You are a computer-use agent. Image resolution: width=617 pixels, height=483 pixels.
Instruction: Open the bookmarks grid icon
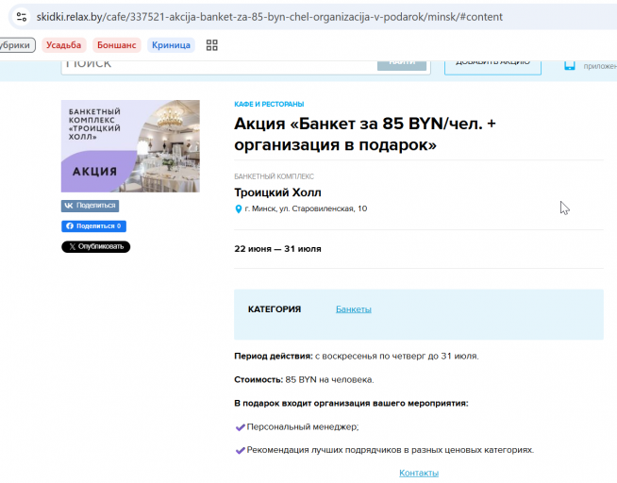coord(211,45)
